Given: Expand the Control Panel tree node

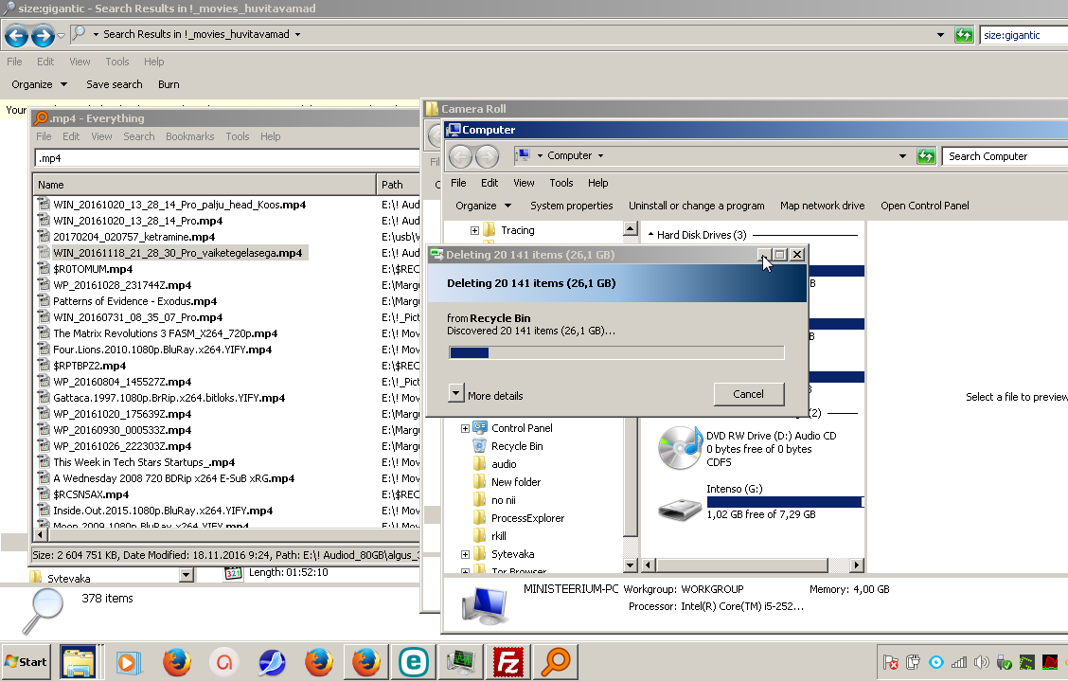Looking at the screenshot, I should pyautogui.click(x=465, y=429).
